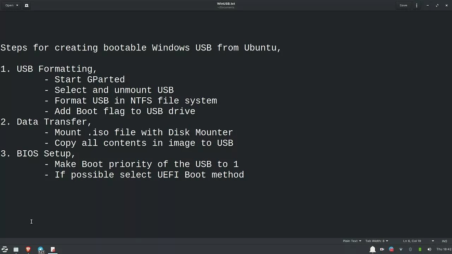Click the Bluetooth tray icon
The width and height of the screenshot is (452, 254).
[x=410, y=249]
